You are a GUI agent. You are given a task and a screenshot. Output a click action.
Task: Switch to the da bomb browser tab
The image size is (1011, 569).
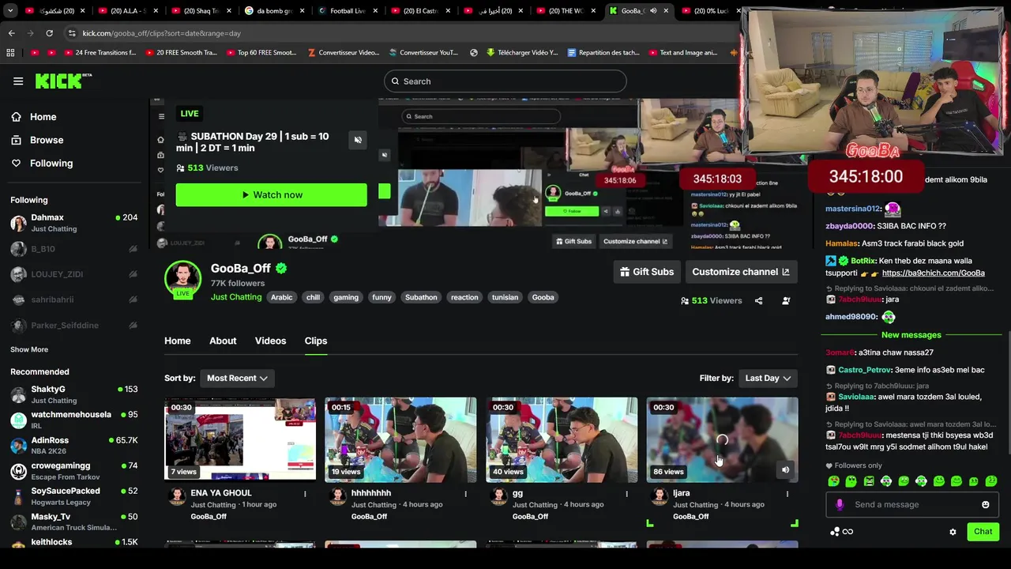[x=273, y=11]
